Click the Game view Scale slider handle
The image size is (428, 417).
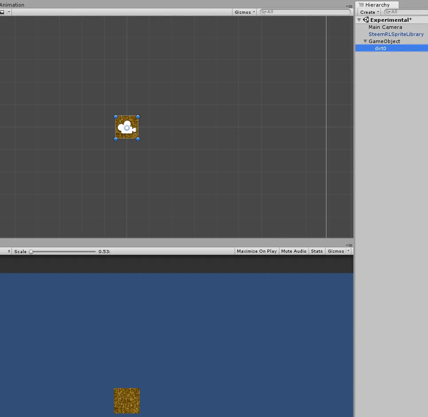[x=31, y=252]
